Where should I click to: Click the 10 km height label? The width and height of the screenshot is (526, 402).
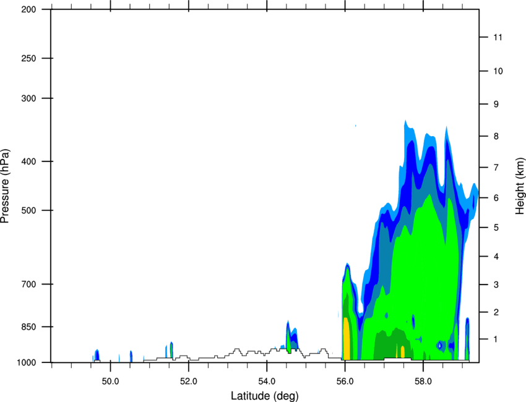pos(498,71)
